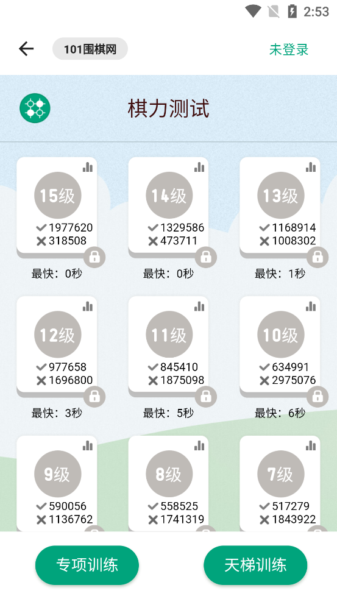Tap correct count 634991
This screenshot has width=337, height=599.
[x=291, y=367]
